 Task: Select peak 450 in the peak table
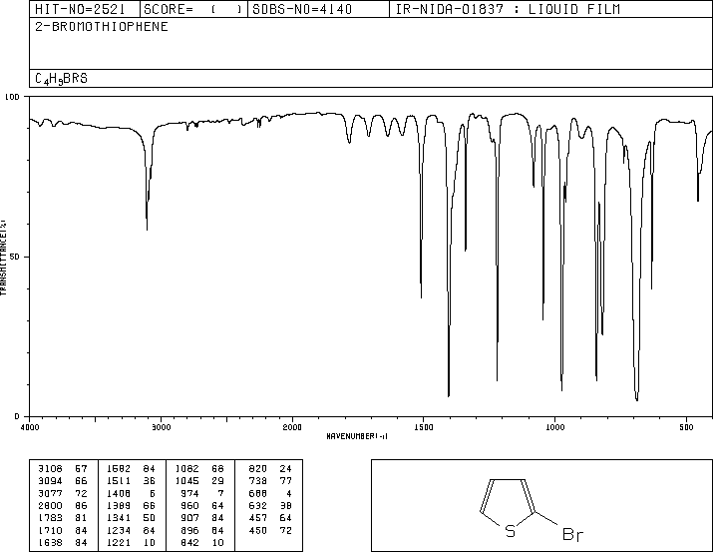tap(270, 531)
